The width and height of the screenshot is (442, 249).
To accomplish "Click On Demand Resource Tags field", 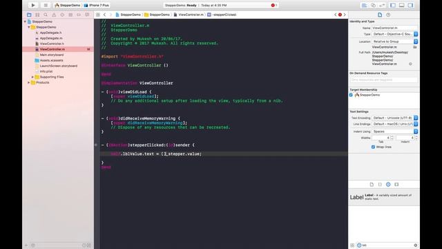I will 384,80.
